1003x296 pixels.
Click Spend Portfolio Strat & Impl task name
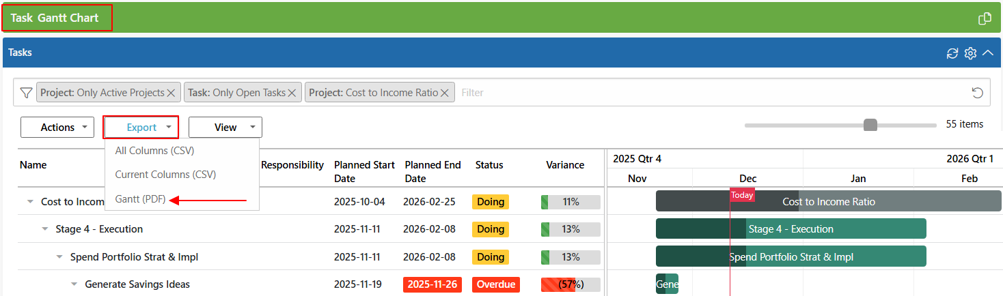(x=134, y=257)
